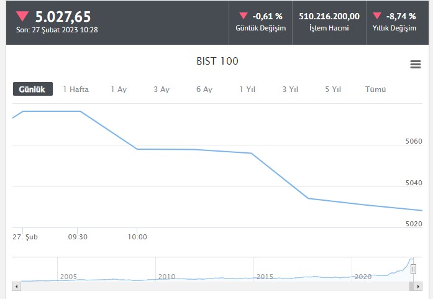Image resolution: width=433 pixels, height=299 pixels.
Task: Click the Yıllık Değişim label
Action: [x=394, y=28]
